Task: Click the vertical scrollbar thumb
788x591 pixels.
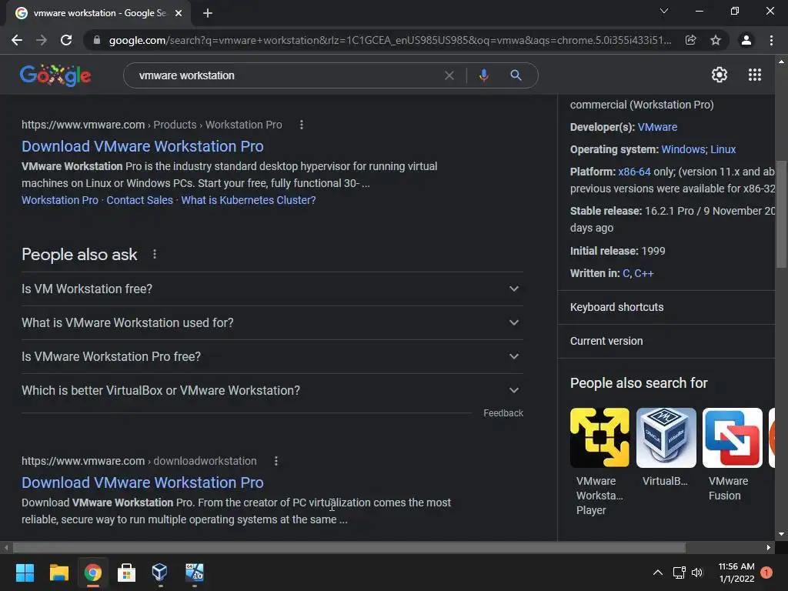Action: click(781, 215)
